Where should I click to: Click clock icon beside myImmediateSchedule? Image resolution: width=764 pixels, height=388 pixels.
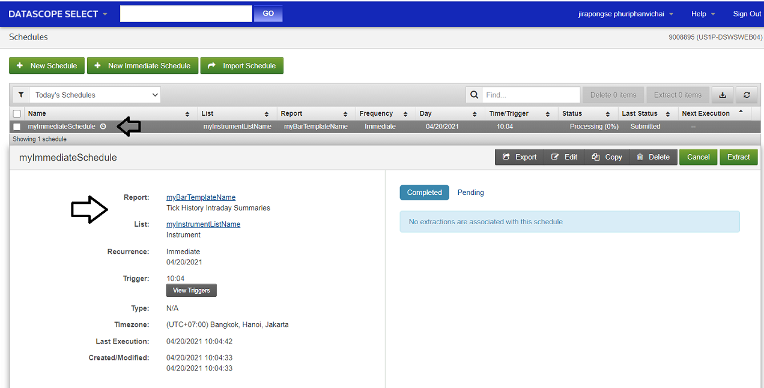103,127
